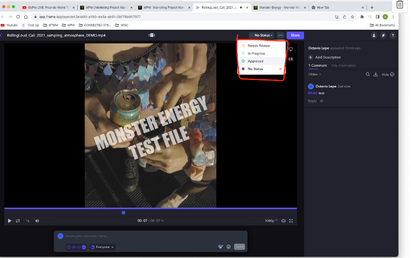411x258 pixels.
Task: Open the help question mark icon
Action: coord(393,35)
